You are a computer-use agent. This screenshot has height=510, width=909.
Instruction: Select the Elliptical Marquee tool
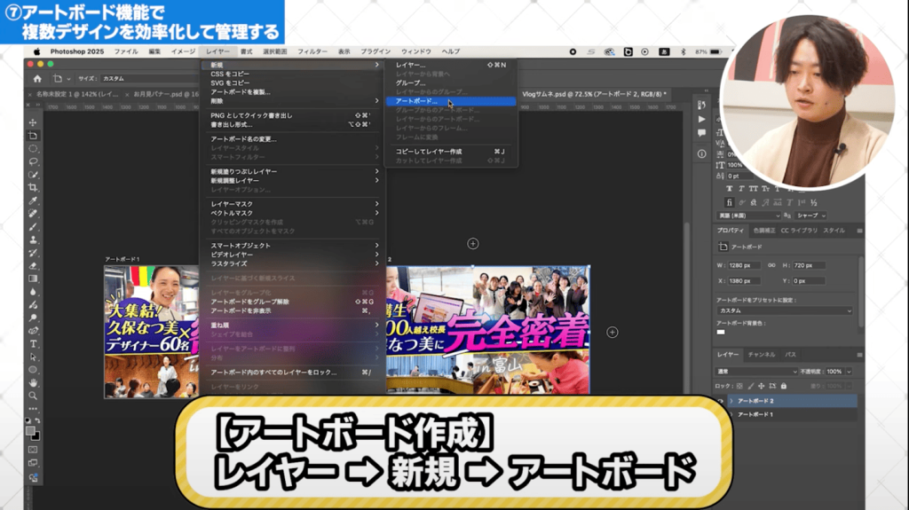point(33,148)
